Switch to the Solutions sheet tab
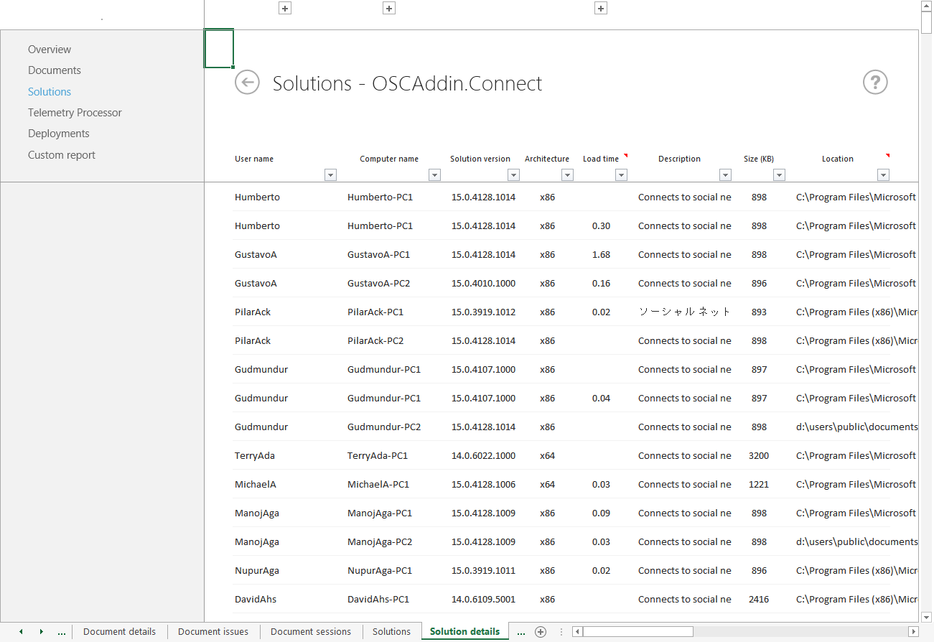Screen dimensions: 934x642 pos(391,631)
